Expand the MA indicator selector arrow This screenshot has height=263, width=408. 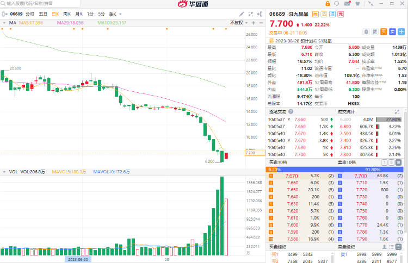[x=4, y=23]
